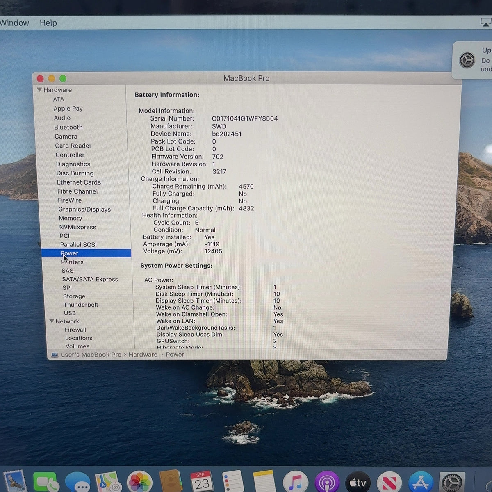492x492 pixels.
Task: Select Diagnostics in the sidebar
Action: tap(73, 164)
